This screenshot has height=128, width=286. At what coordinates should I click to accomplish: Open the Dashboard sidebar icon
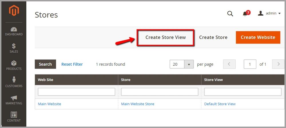pos(14,29)
